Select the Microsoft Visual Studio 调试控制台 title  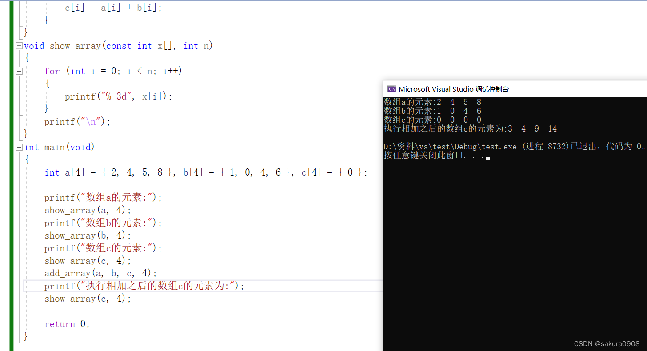click(454, 89)
